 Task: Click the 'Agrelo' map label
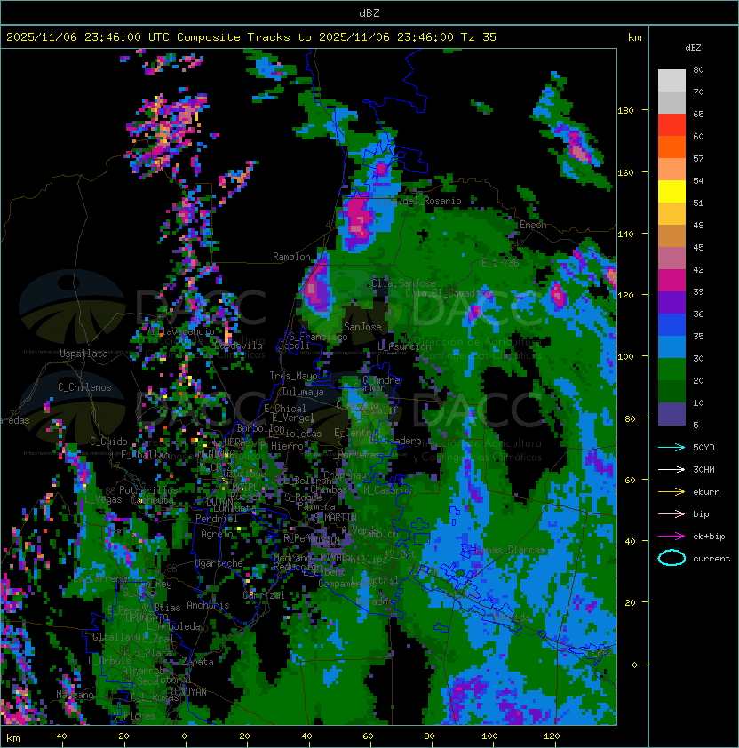pos(217,534)
